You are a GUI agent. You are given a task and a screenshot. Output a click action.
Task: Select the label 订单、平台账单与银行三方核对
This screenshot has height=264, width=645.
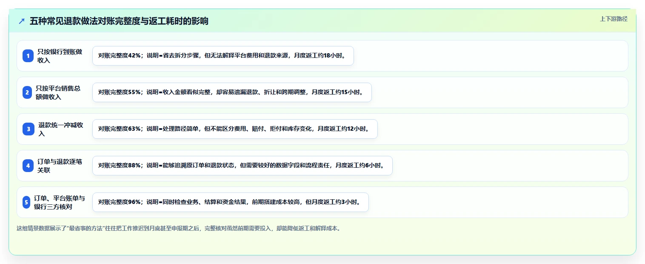coord(60,202)
